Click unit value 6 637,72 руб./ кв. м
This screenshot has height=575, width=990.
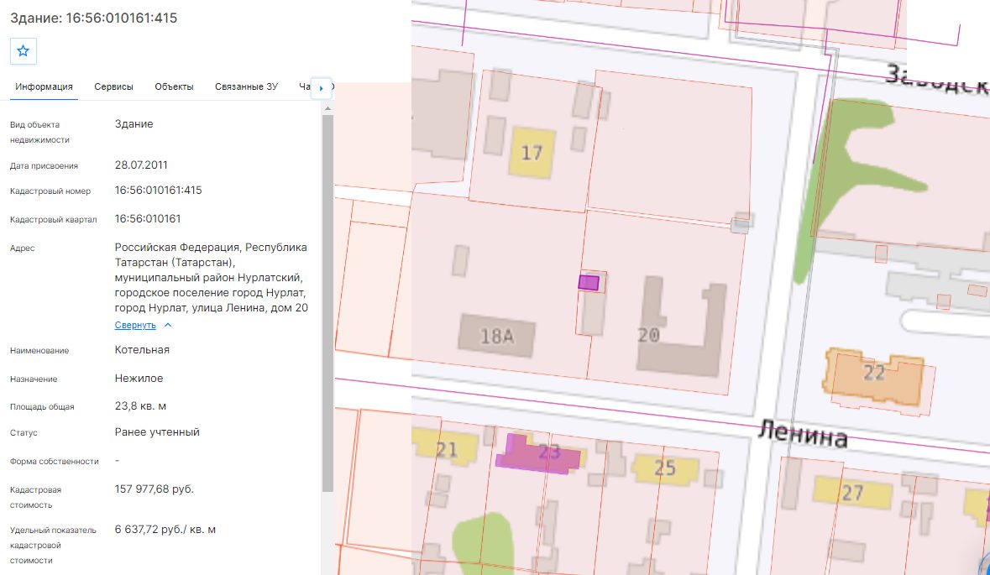point(165,530)
